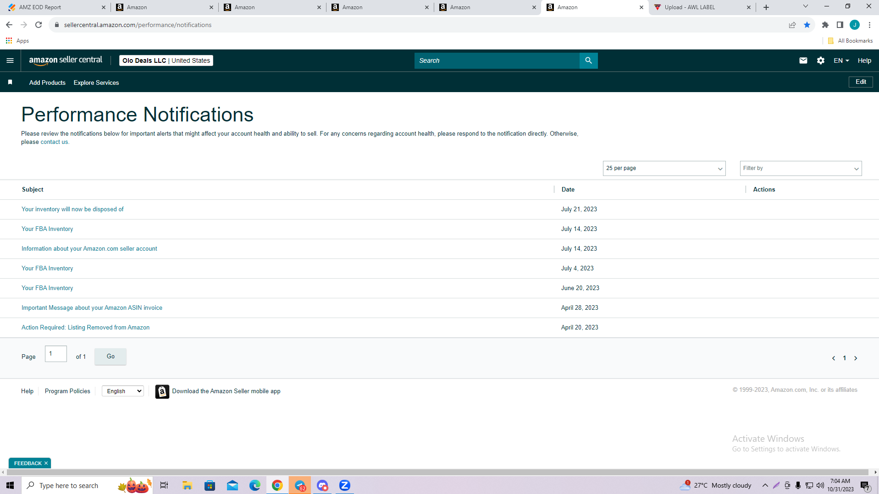Image resolution: width=879 pixels, height=494 pixels.
Task: Open a new browser tab
Action: point(766,7)
